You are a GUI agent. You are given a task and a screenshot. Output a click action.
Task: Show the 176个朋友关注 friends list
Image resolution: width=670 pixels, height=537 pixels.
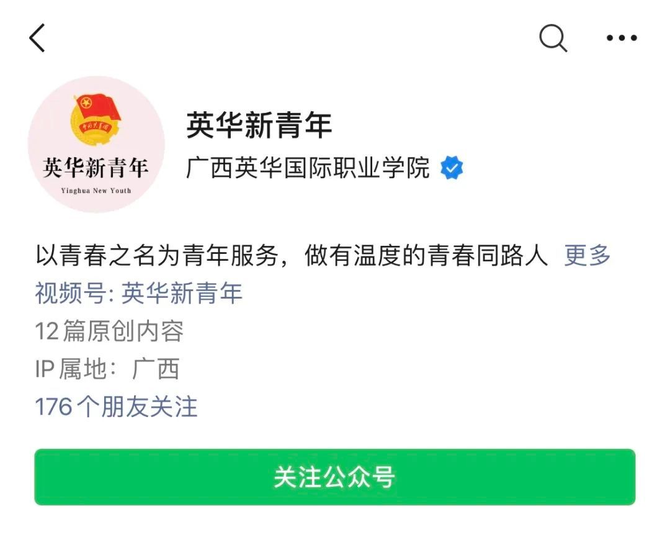pos(116,406)
